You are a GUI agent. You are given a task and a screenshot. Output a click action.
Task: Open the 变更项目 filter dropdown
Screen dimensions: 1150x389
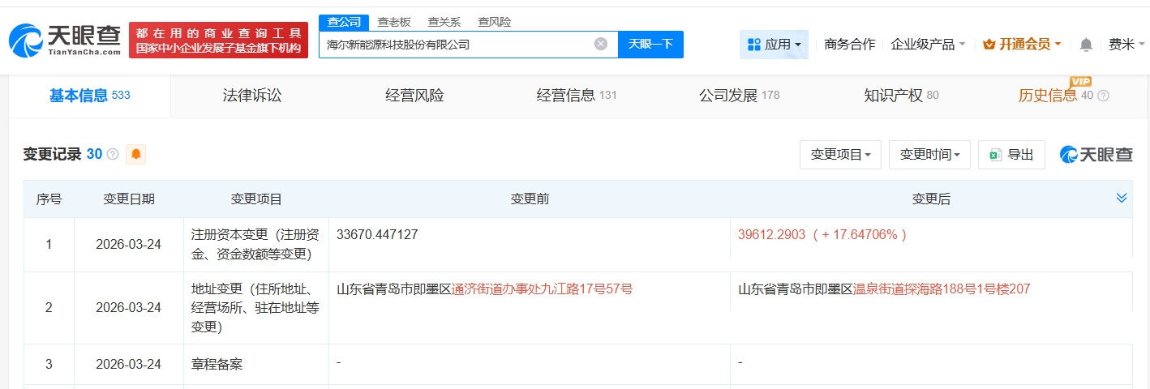tap(840, 154)
